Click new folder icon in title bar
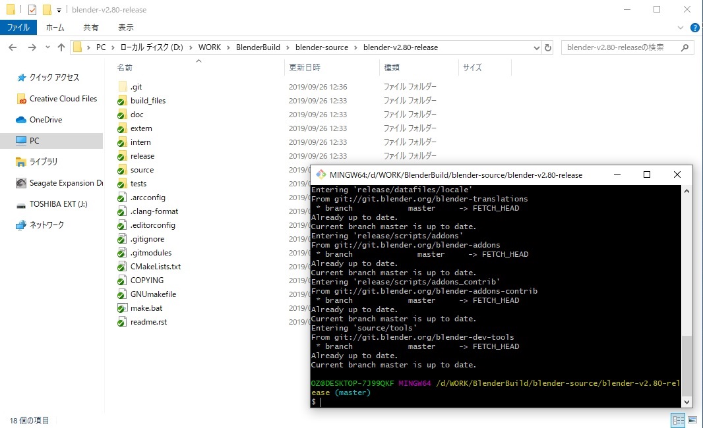The height and width of the screenshot is (428, 703). [47, 9]
